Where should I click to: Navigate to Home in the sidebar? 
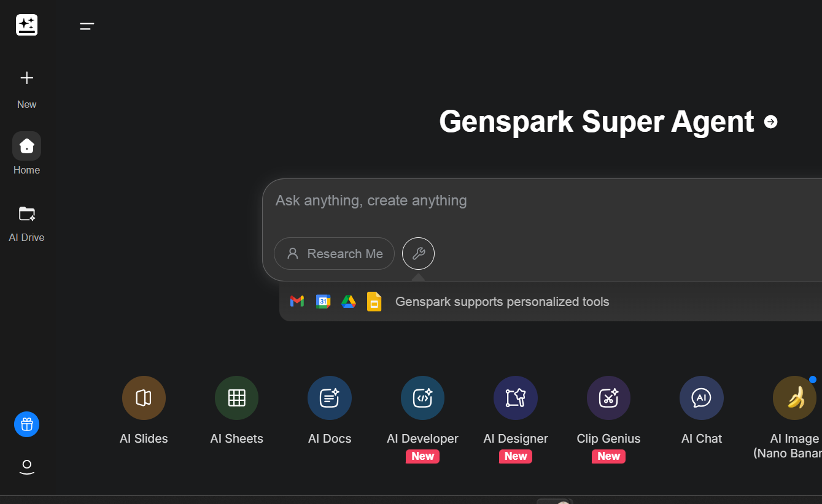coord(26,146)
